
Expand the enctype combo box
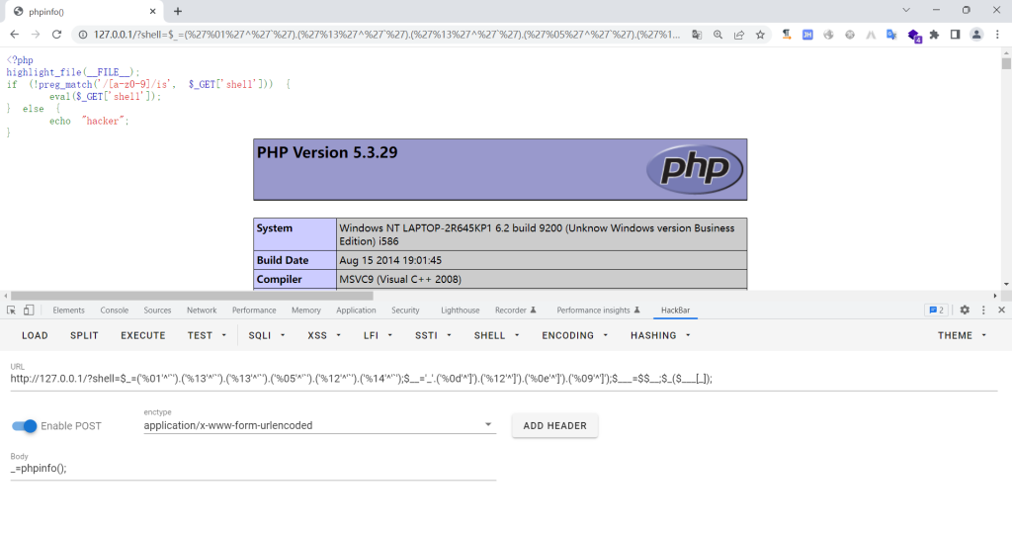318,426
